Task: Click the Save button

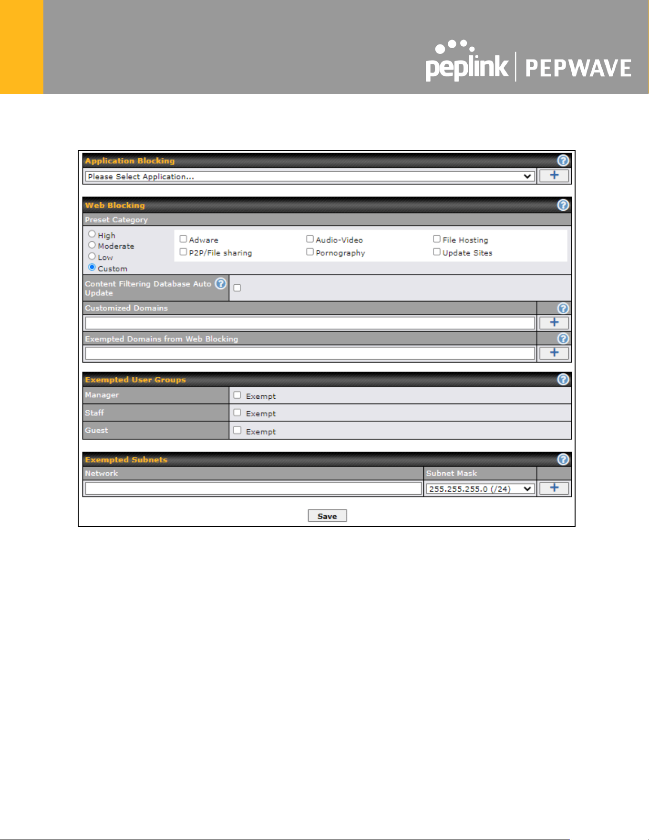Action: 327,516
